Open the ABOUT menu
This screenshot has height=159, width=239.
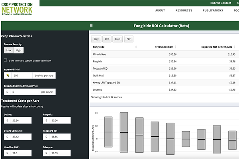pyautogui.click(x=160, y=10)
